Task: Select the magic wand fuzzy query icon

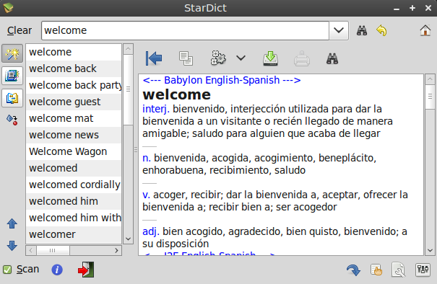Action: click(12, 53)
